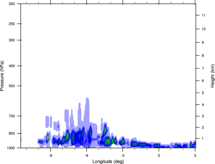Pick the 11 km height label

[x=204, y=15]
